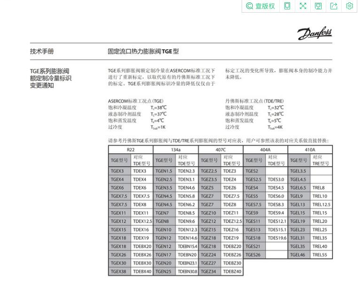362x284 pixels.
Task: Click the save (floppy disk) icon
Action: [x=318, y=6]
